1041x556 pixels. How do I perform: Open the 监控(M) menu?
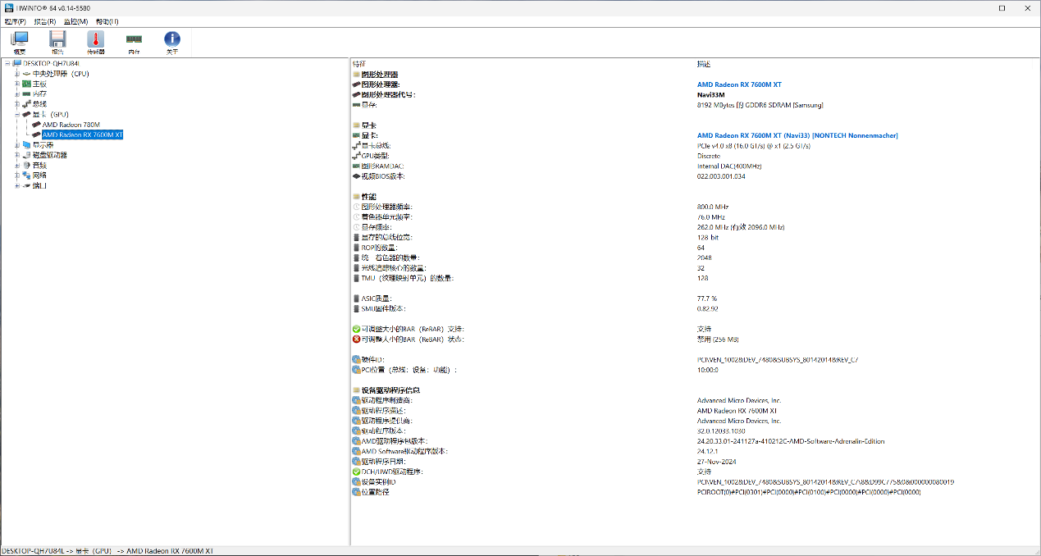coord(75,21)
